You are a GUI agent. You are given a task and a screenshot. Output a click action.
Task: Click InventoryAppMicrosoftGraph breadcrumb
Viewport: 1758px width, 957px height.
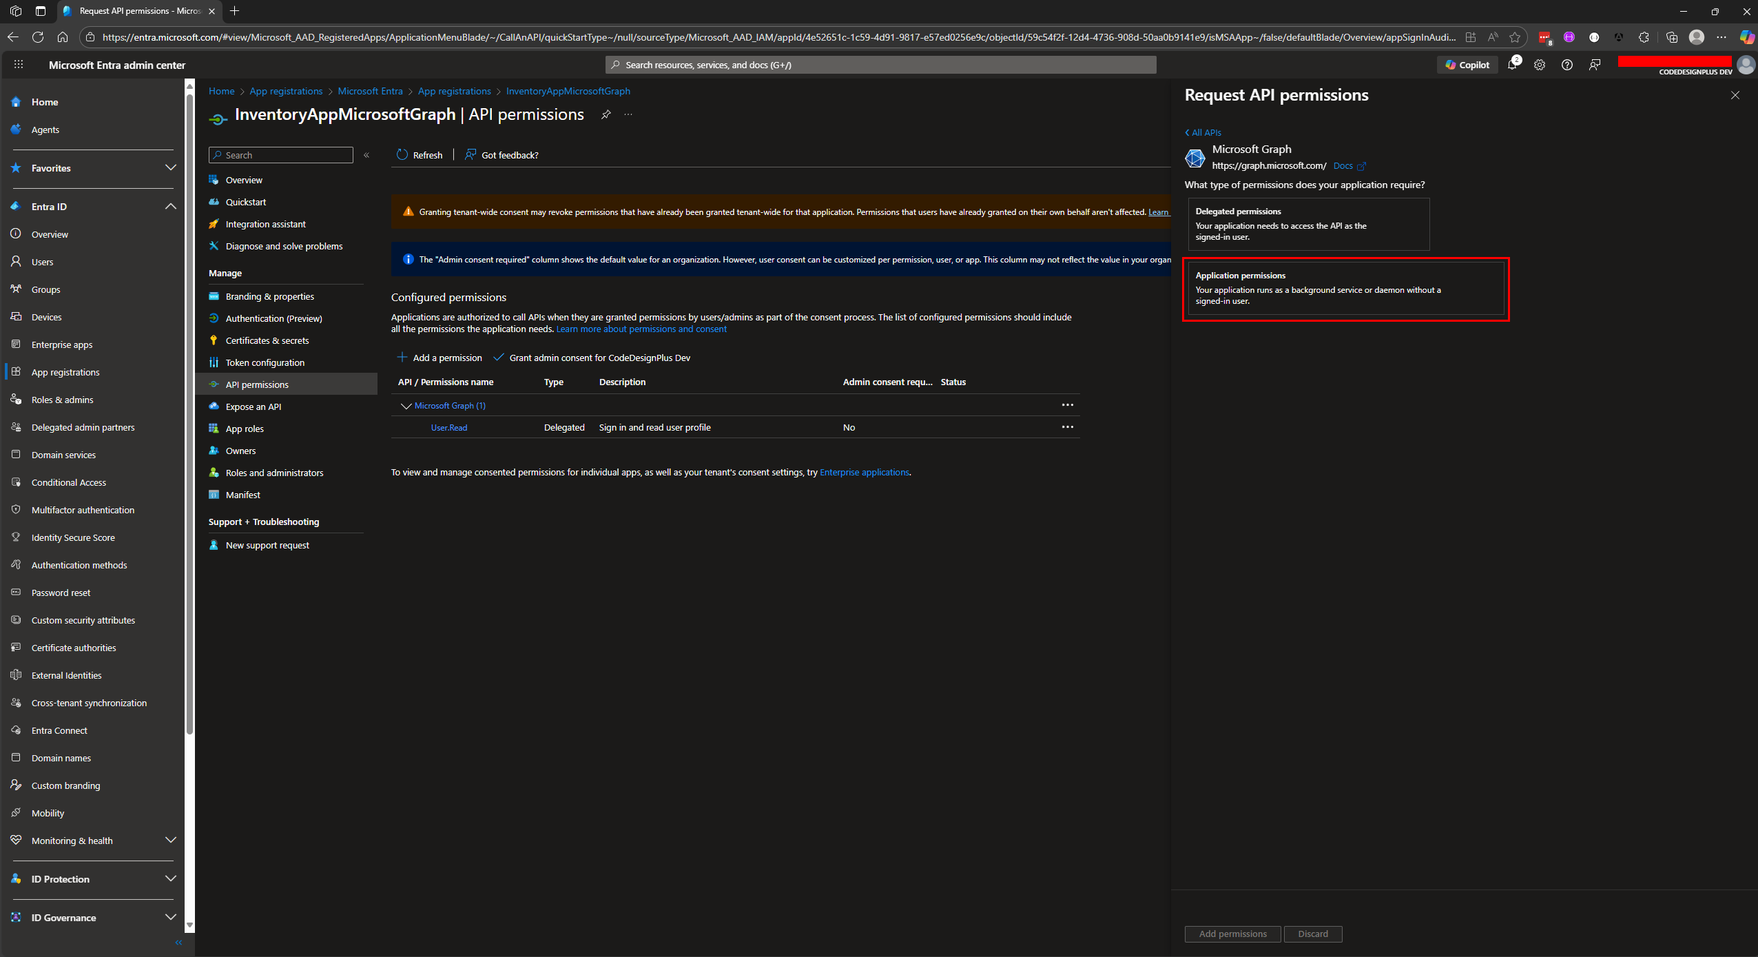pos(568,91)
